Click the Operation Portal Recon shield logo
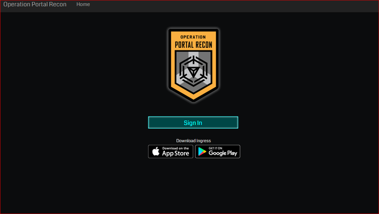Image resolution: width=379 pixels, height=214 pixels. (x=193, y=65)
